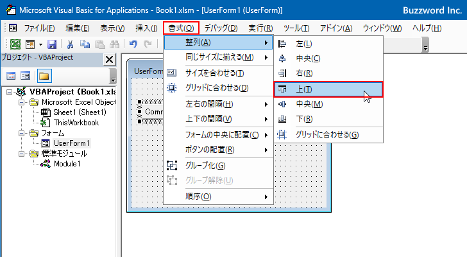Screen dimensions: 467x257
Task: Click the Project panel toolbar options arrow
Action: (x=113, y=76)
